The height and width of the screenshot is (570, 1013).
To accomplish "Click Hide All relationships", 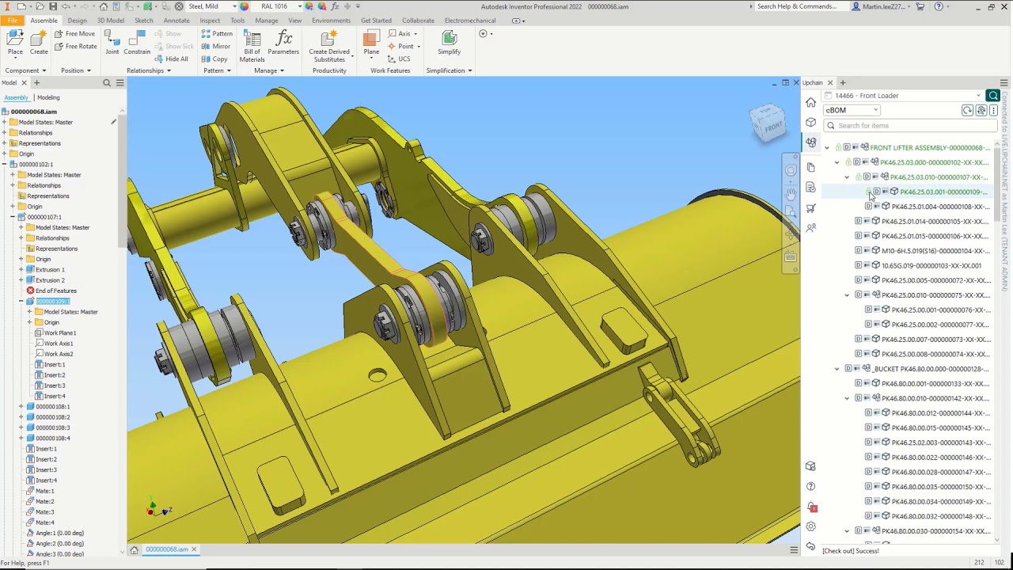I will point(171,59).
